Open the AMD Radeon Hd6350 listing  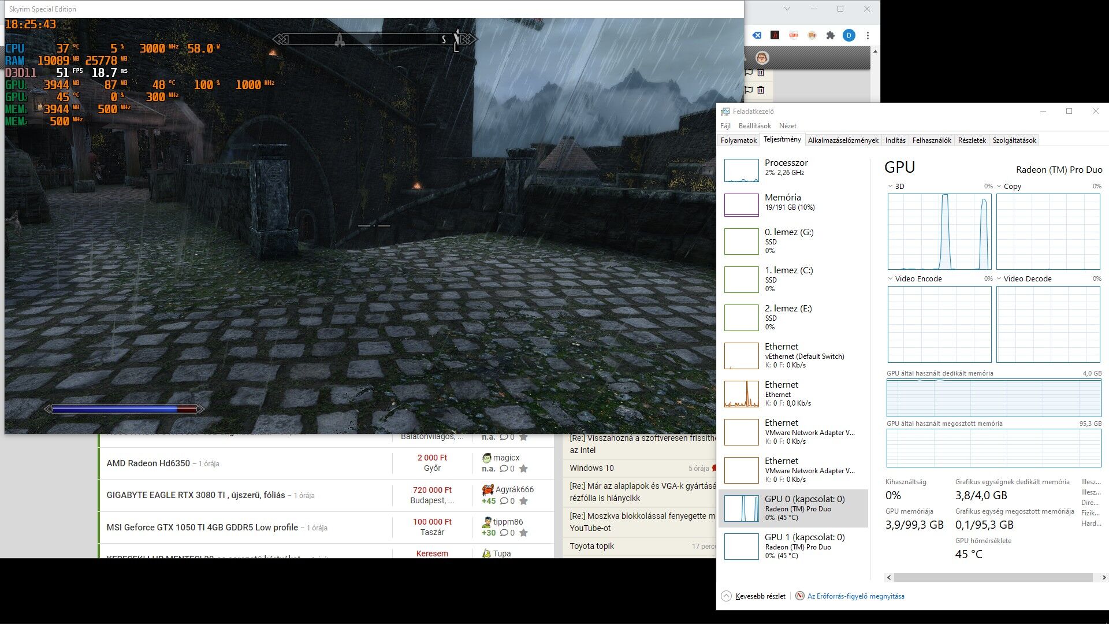148,463
